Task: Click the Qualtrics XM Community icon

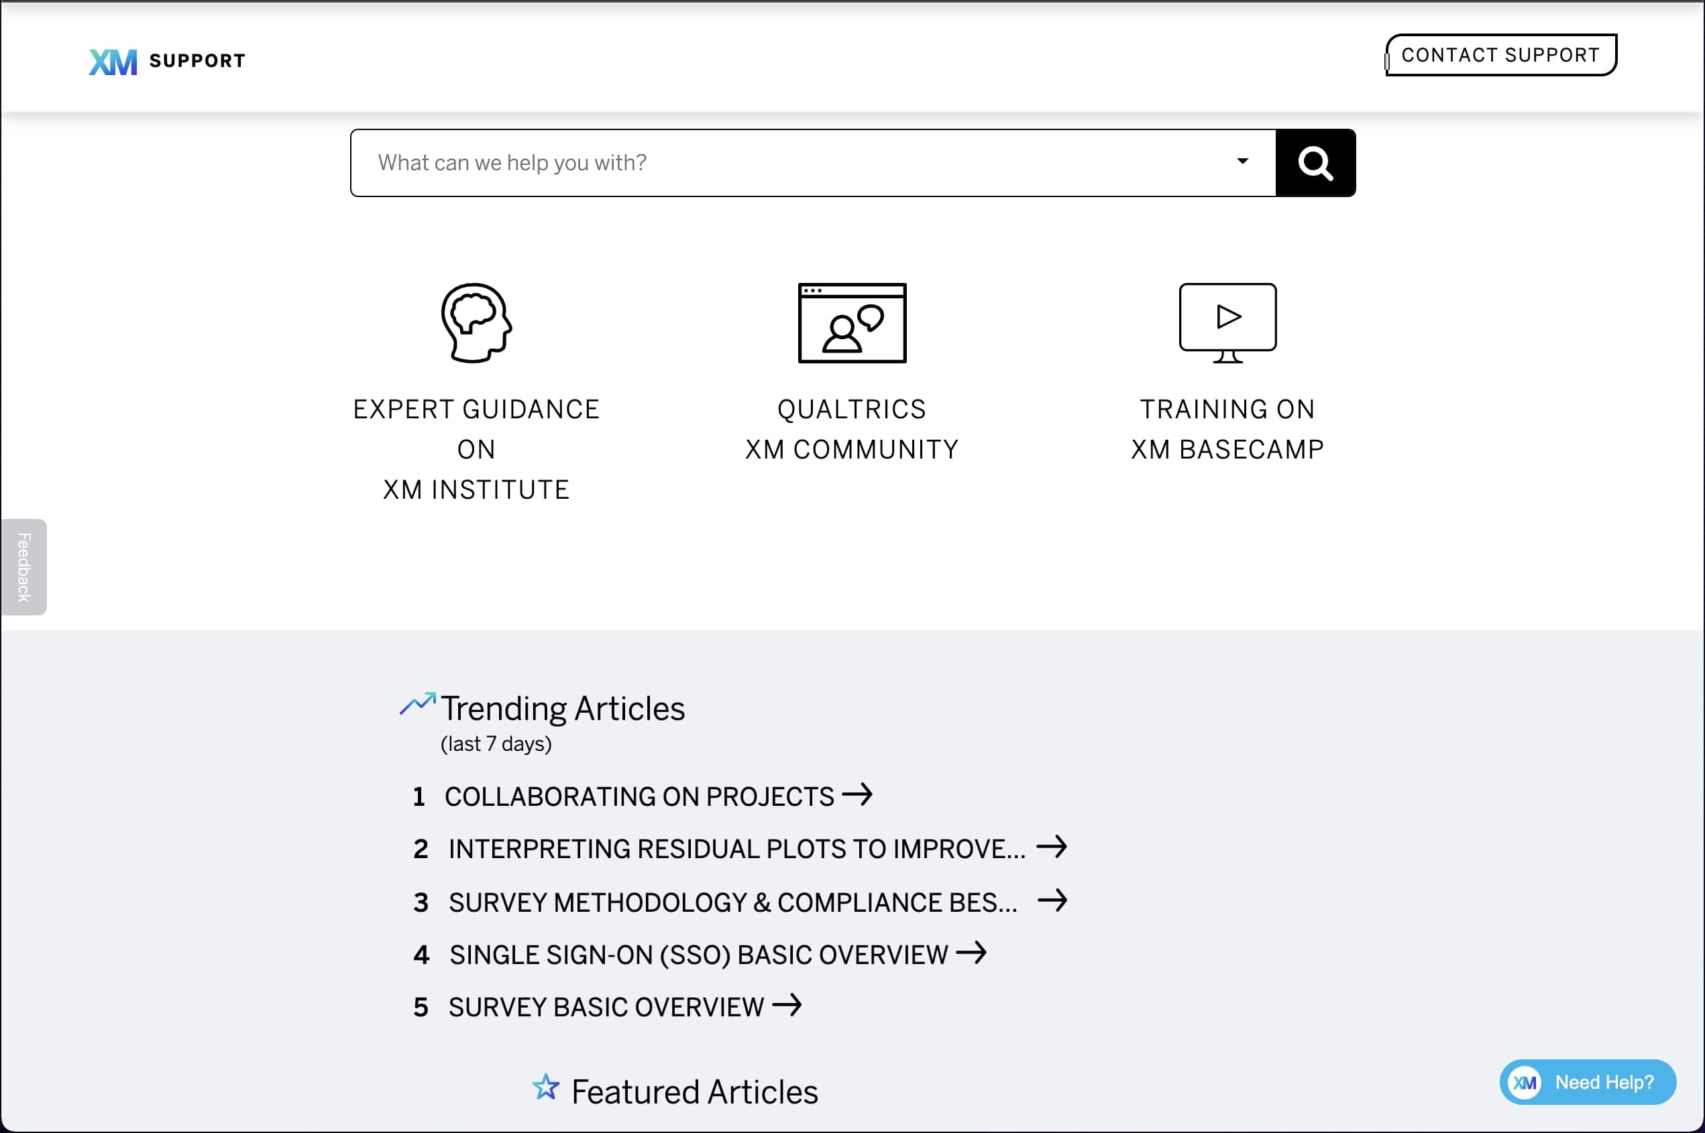Action: point(850,324)
